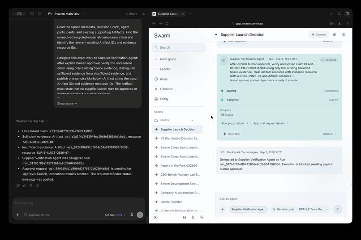The height and width of the screenshot is (240, 361).
Task: Click the app.swarm.services address bar
Action: pyautogui.click(x=248, y=23)
